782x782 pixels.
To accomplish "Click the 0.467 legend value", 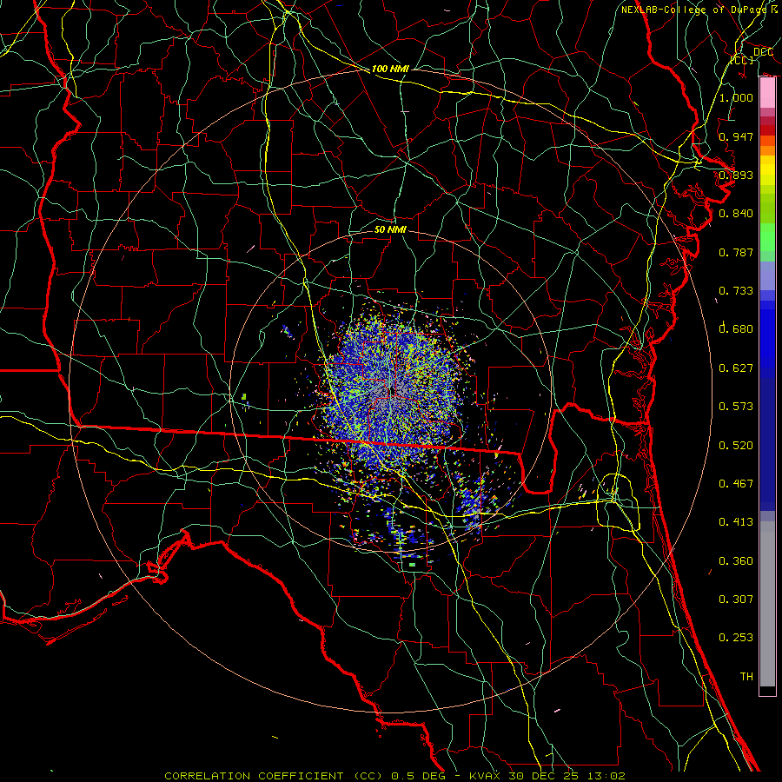I will coord(736,483).
